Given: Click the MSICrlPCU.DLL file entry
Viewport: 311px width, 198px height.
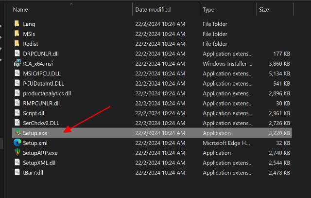Looking at the screenshot, I should point(42,73).
